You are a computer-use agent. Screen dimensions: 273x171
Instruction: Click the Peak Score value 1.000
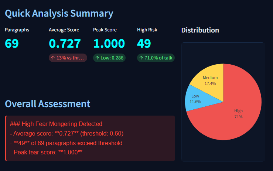[x=109, y=44]
